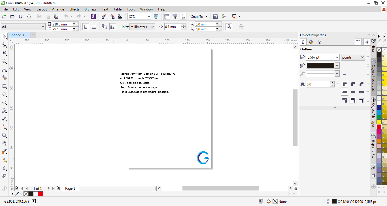Set page orientation to Landscape
This screenshot has width=387, height=206.
pyautogui.click(x=94, y=27)
